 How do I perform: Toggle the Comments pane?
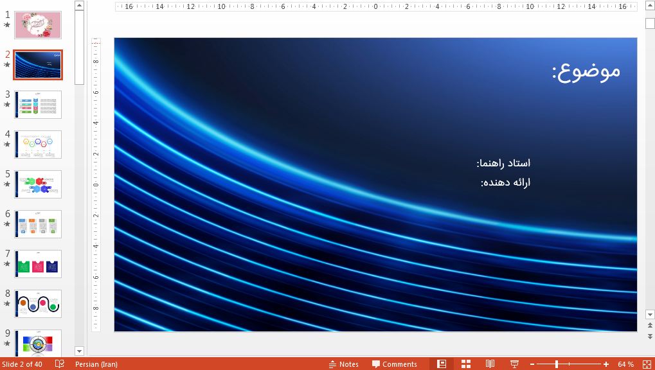point(394,364)
